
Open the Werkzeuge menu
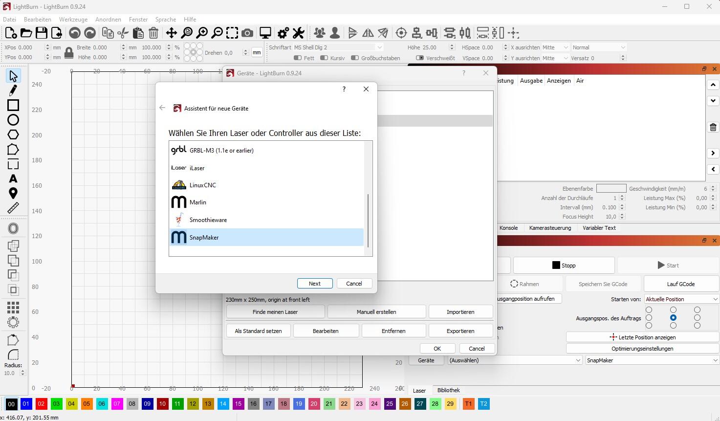(73, 20)
